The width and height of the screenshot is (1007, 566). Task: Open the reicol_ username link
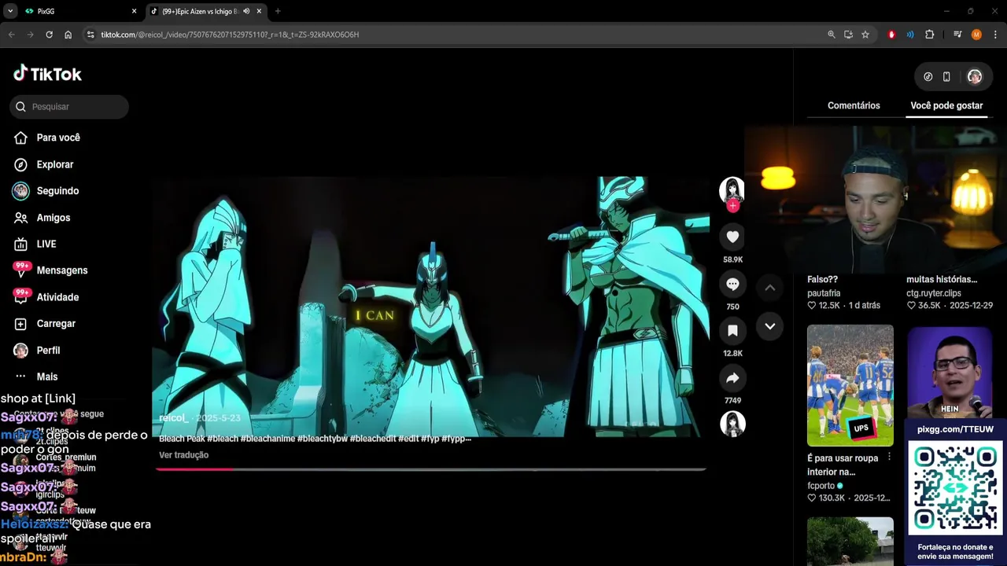tap(173, 418)
